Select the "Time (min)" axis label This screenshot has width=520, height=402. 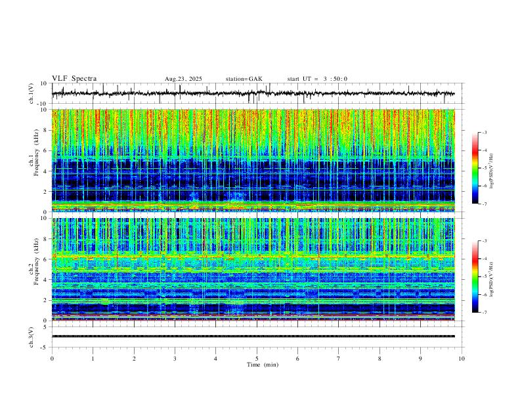[x=263, y=365]
